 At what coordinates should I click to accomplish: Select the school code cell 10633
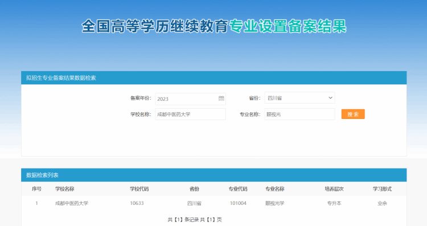point(137,203)
